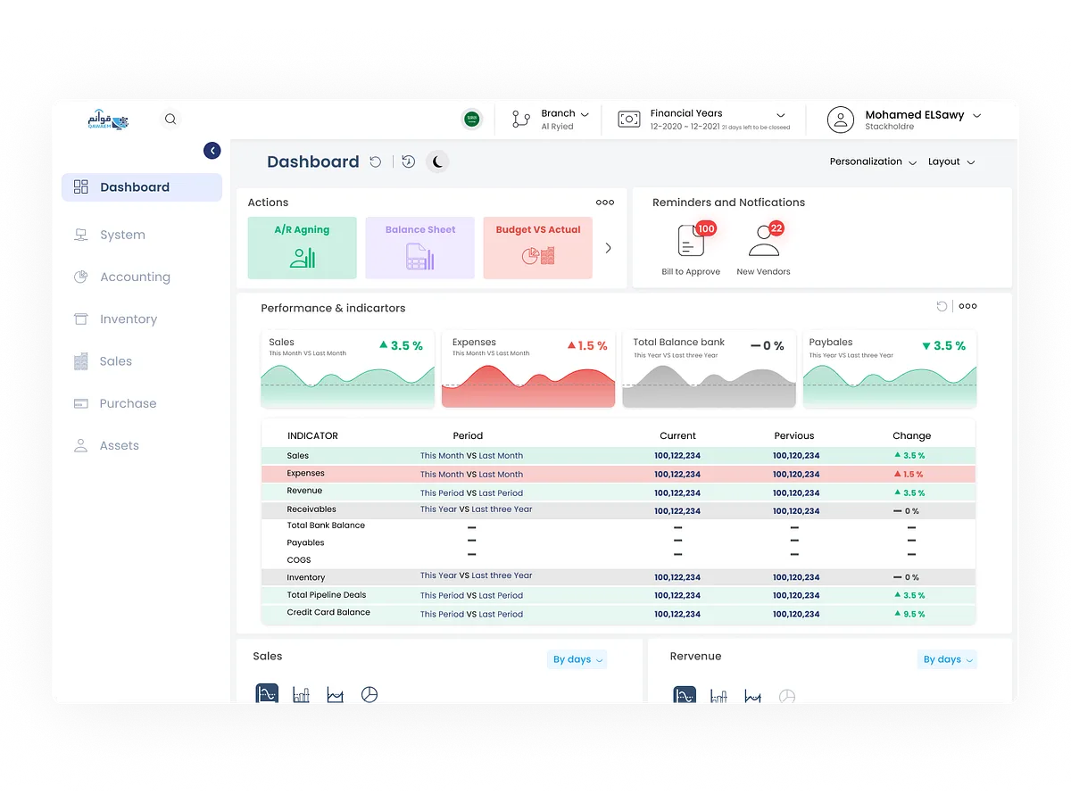Image resolution: width=1071 pixels, height=803 pixels.
Task: Click the green balance badge in the header
Action: [471, 119]
